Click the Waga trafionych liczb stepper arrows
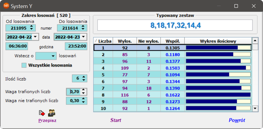263x129 pixels. (x=84, y=92)
